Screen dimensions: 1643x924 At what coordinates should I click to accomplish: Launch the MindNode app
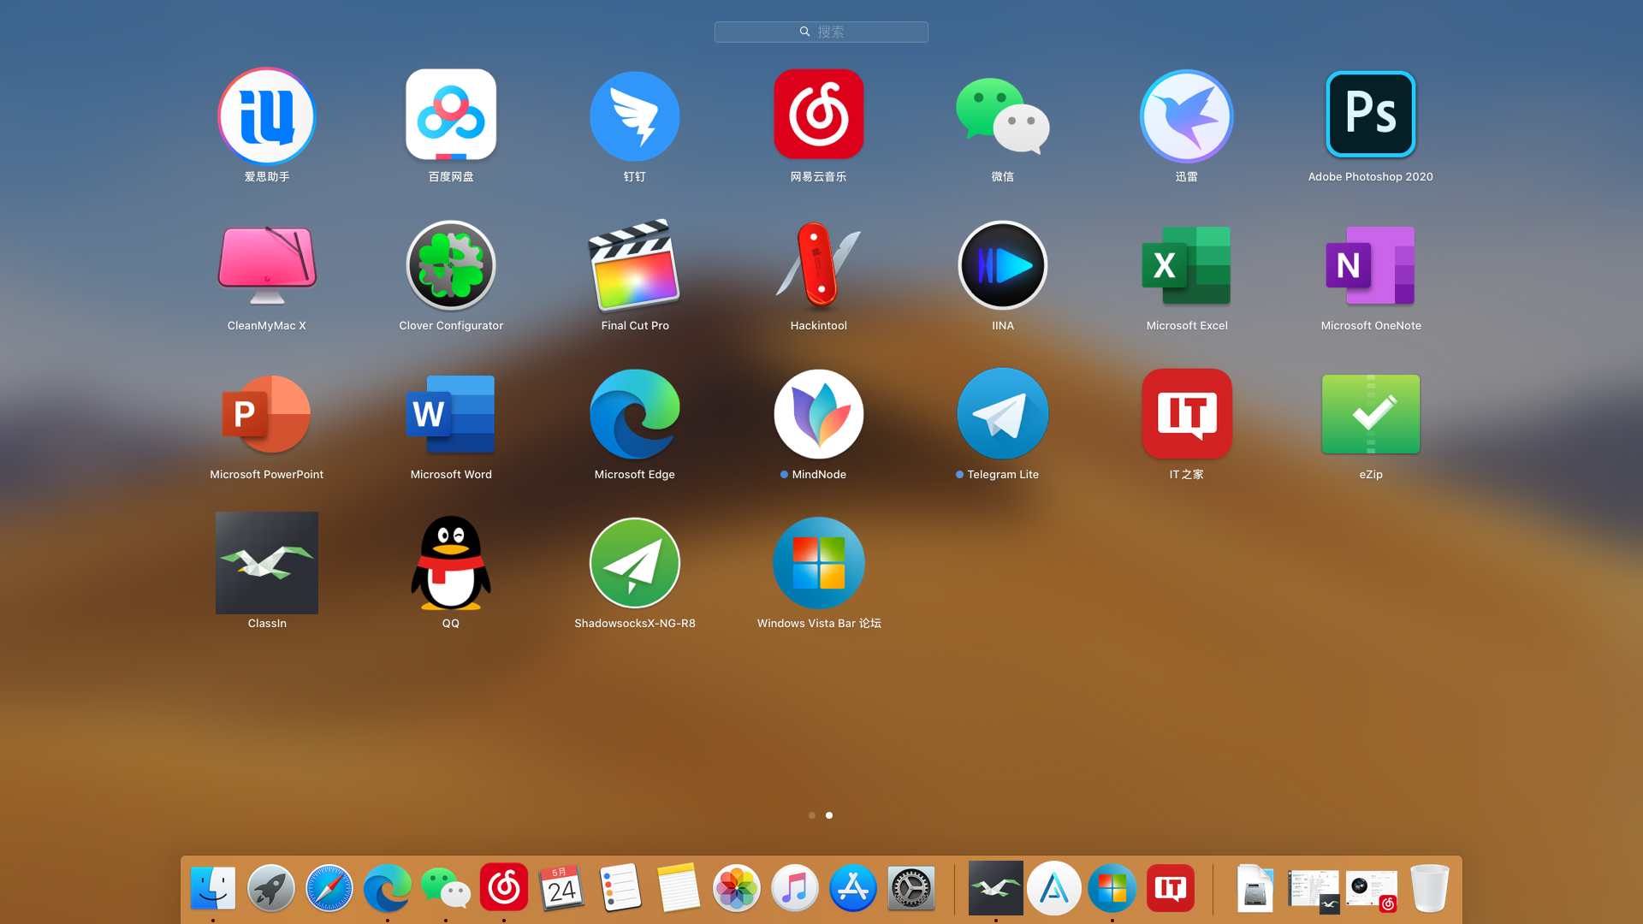[819, 413]
